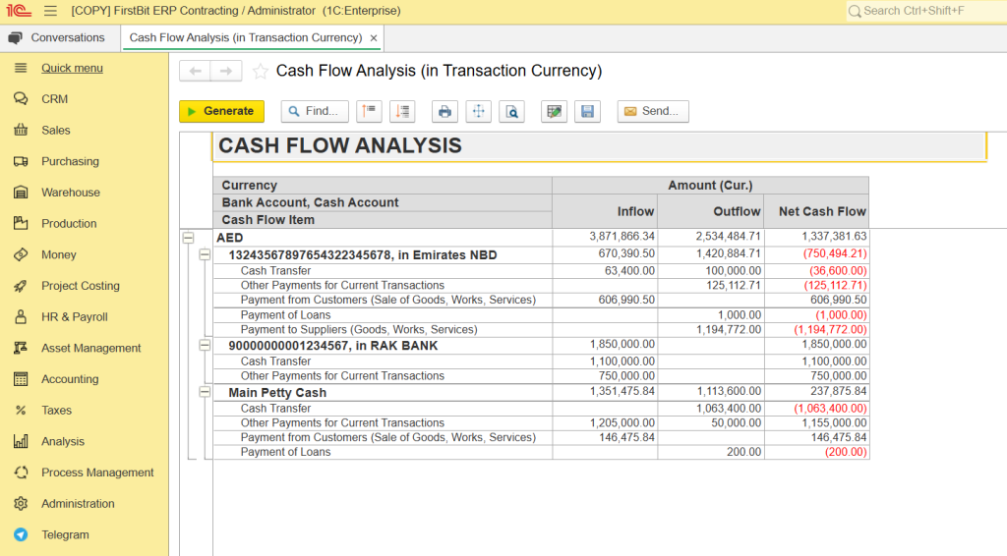This screenshot has height=556, width=1007.
Task: Open the Warehouse section
Action: click(71, 193)
